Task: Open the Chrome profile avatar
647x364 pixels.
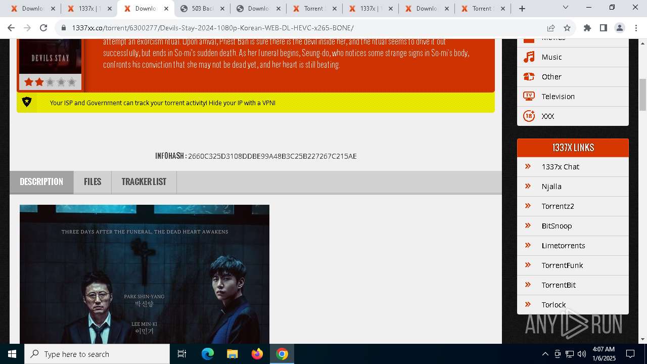Action: 620,28
